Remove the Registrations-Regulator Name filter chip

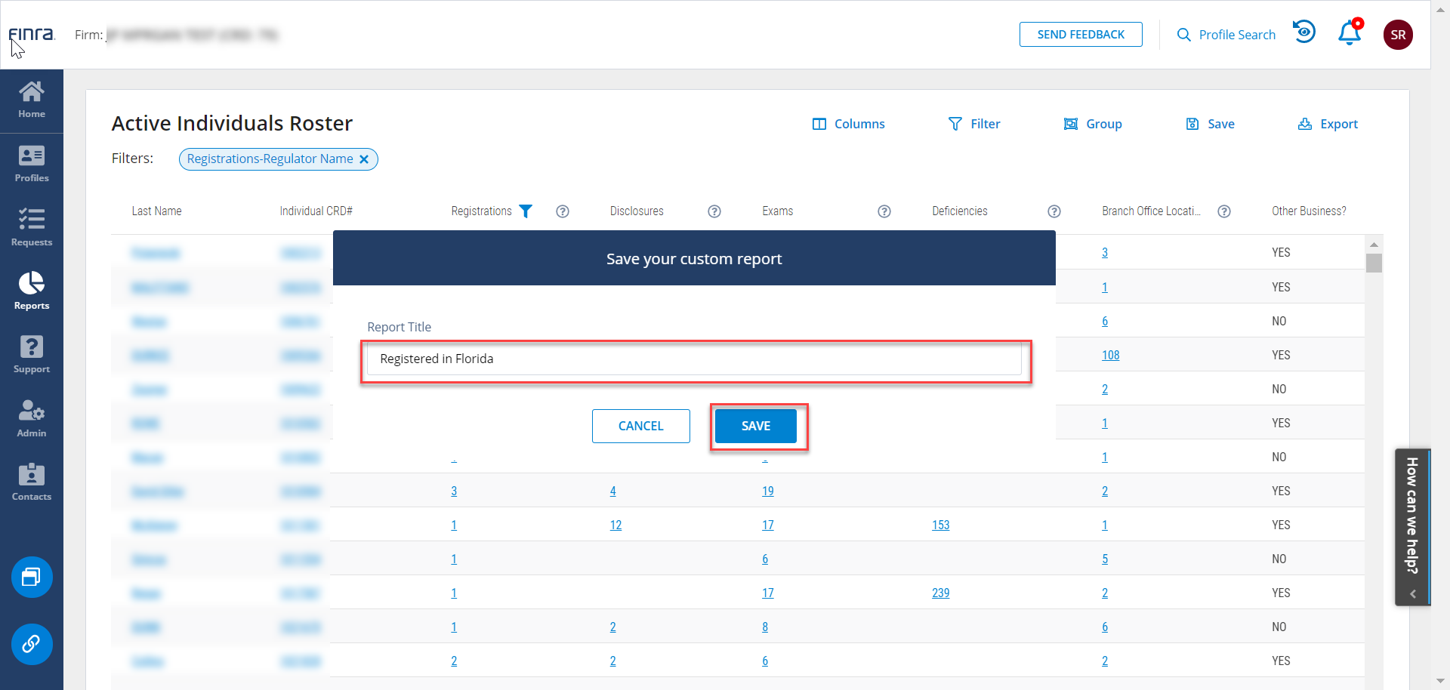coord(364,159)
